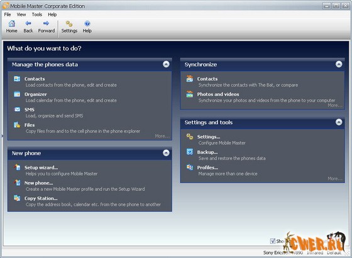The height and width of the screenshot is (258, 352).
Task: Open the SMS envelope icon
Action: point(17,109)
